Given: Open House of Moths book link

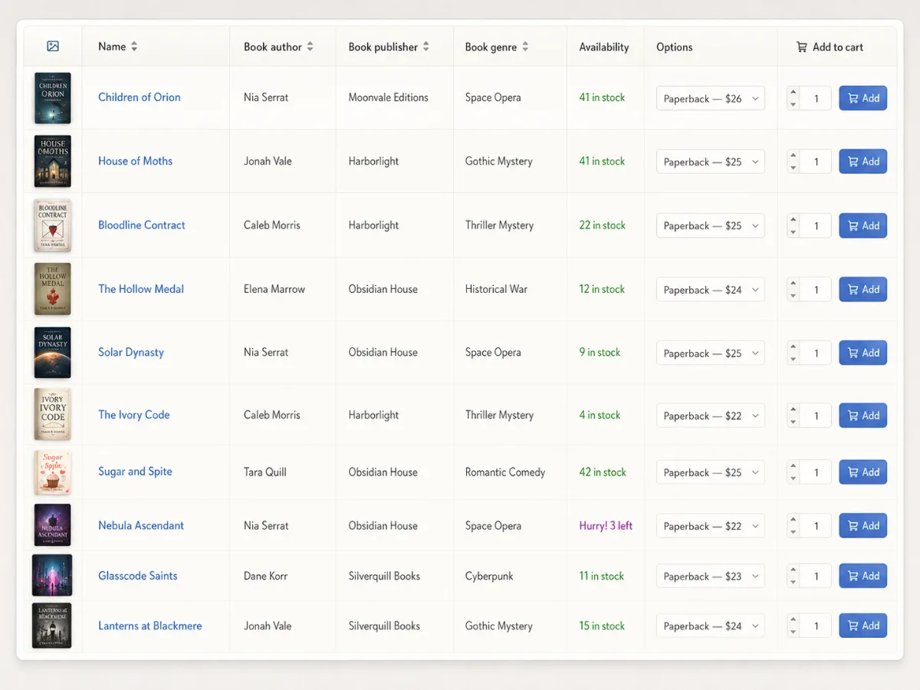Looking at the screenshot, I should click(136, 161).
